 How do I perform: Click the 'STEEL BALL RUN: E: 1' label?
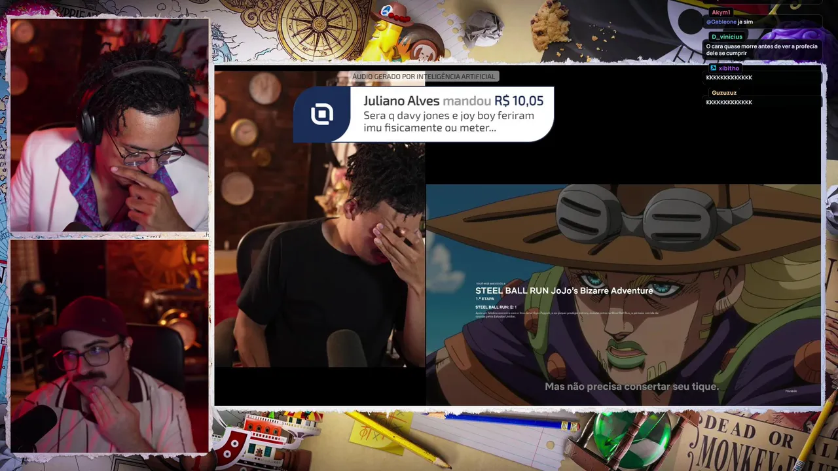[496, 307]
